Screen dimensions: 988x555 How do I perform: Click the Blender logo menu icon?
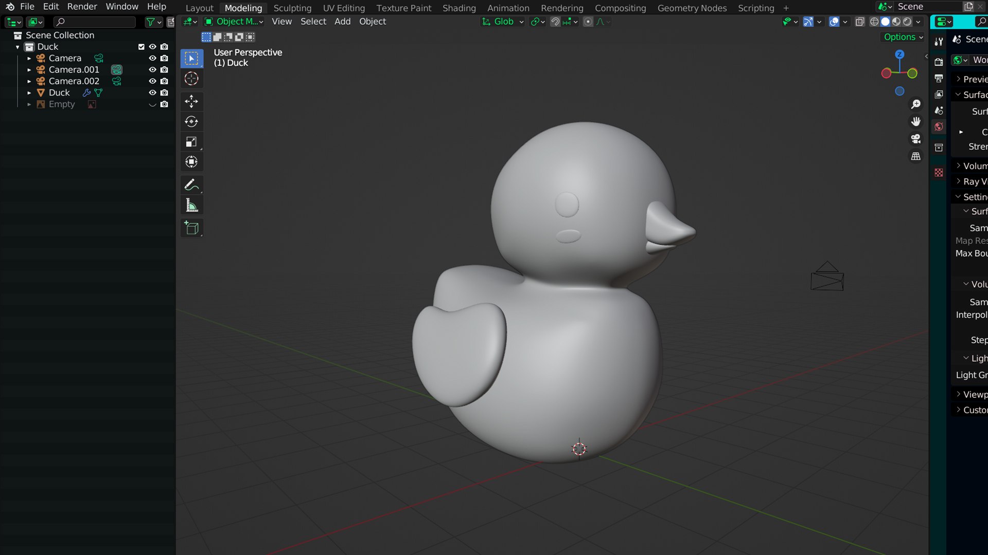10,7
